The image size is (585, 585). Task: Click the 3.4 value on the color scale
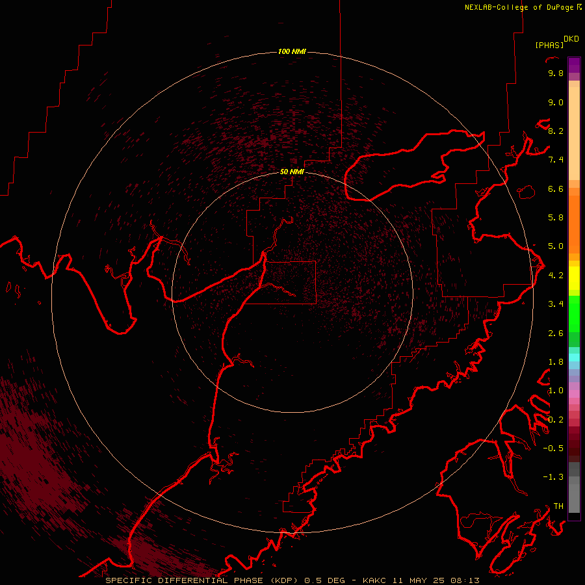(x=556, y=304)
